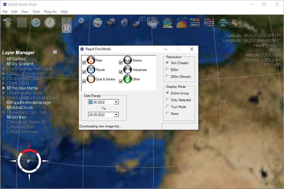Select the 500m resolution option
This screenshot has height=189, width=284.
coord(167,70)
